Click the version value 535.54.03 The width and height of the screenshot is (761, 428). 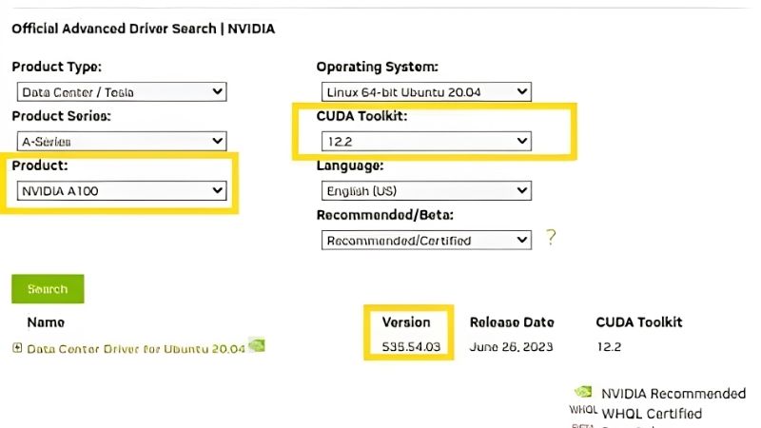point(411,347)
